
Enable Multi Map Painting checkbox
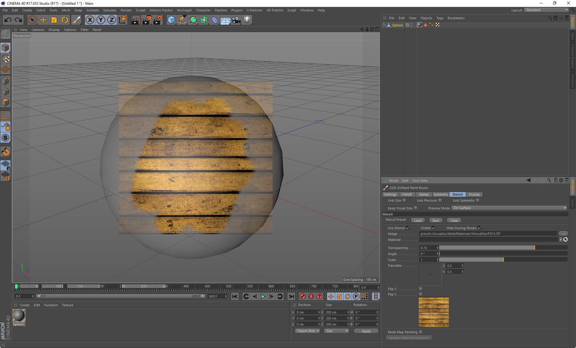click(x=421, y=332)
